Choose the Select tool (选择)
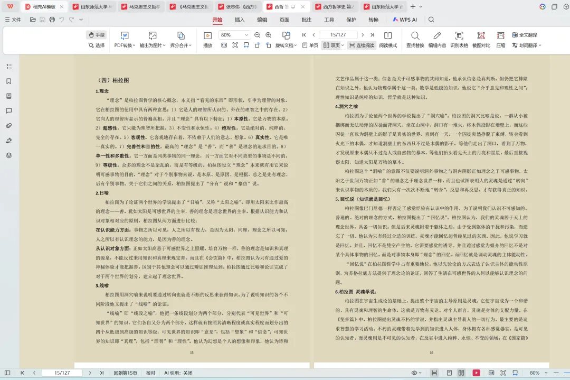The image size is (570, 380). point(97,45)
